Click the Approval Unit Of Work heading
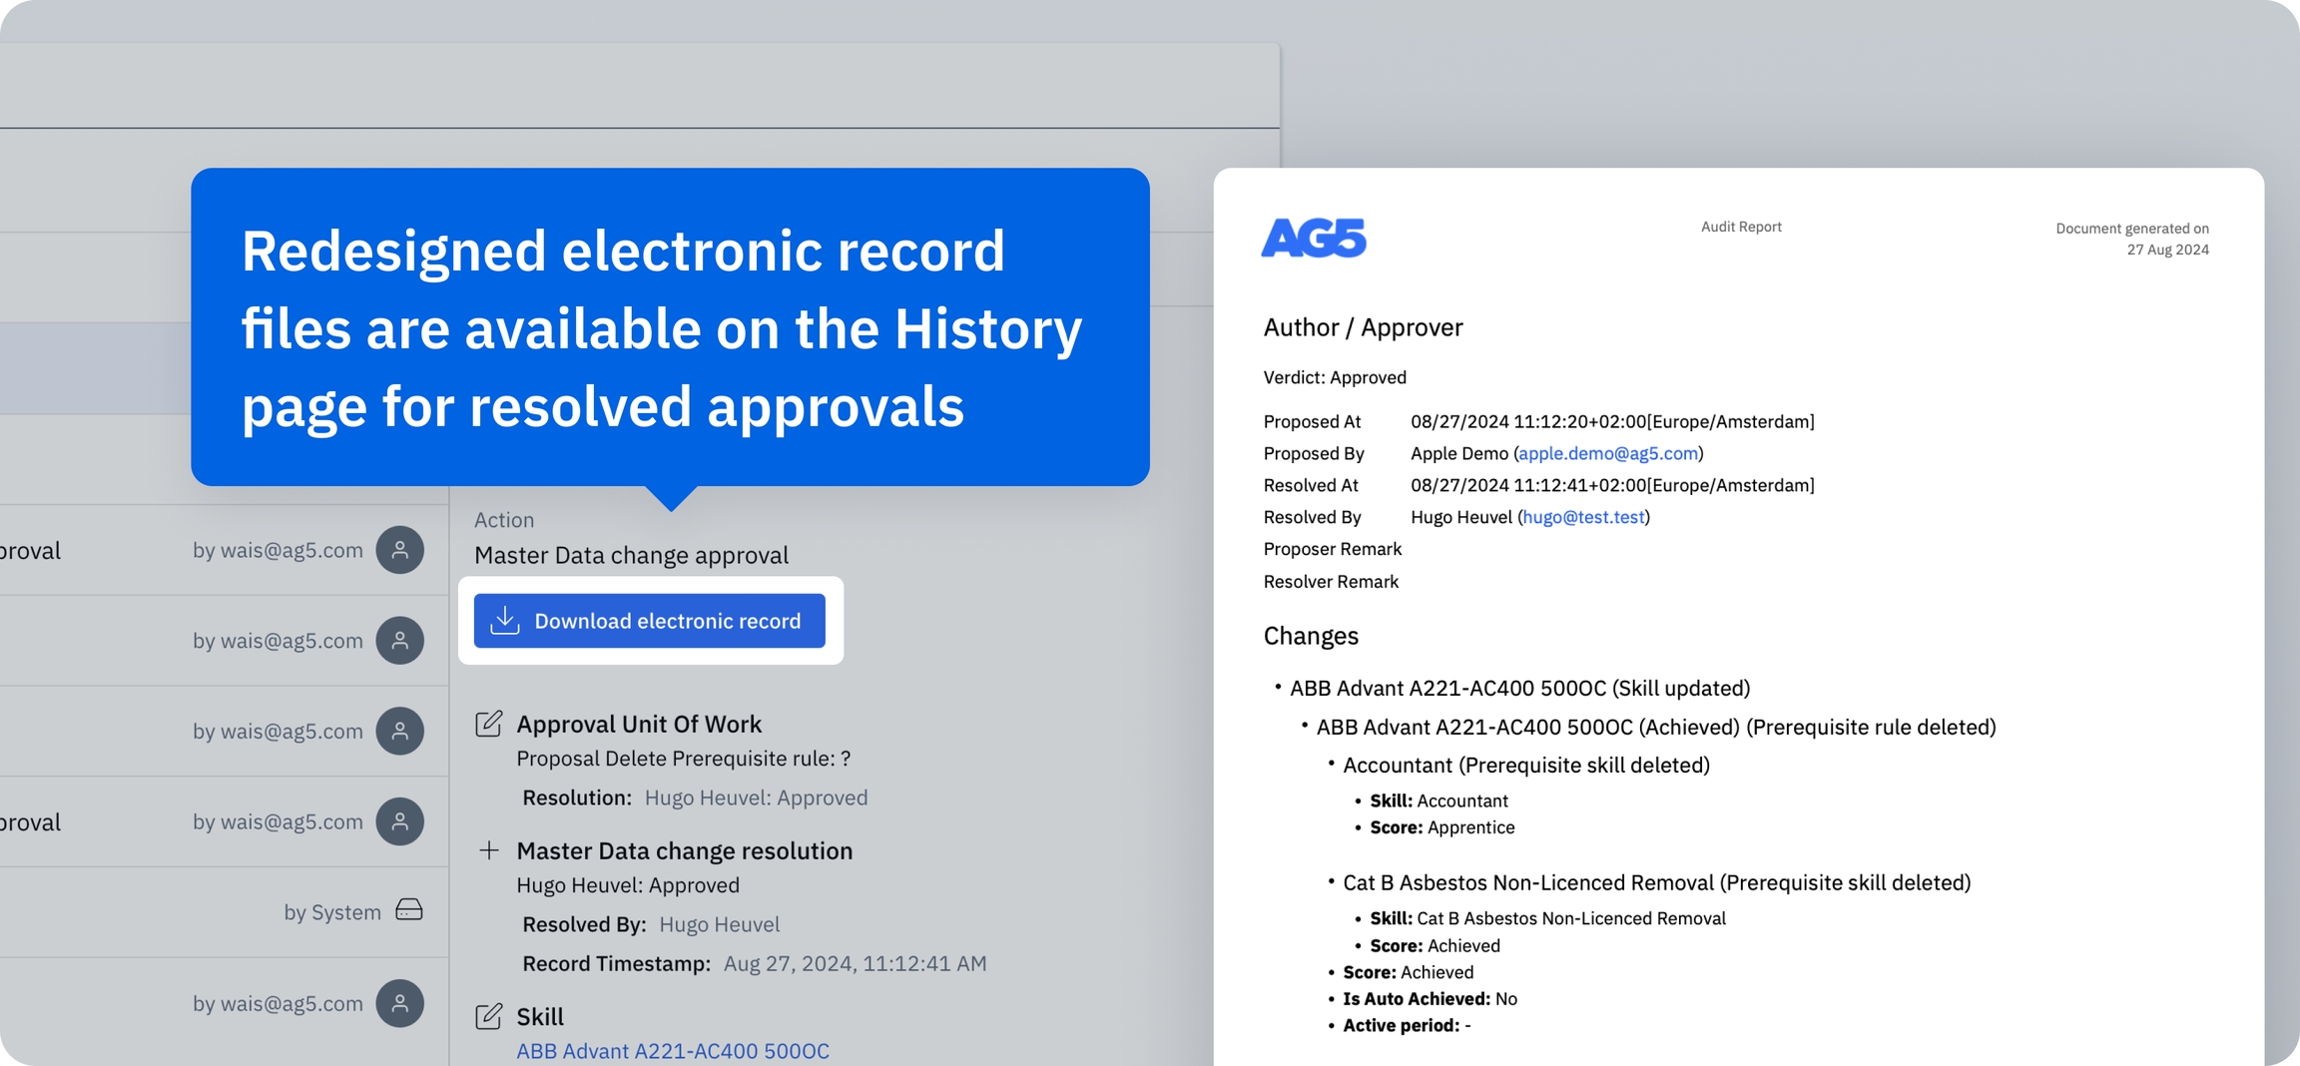The width and height of the screenshot is (2300, 1066). pos(638,724)
